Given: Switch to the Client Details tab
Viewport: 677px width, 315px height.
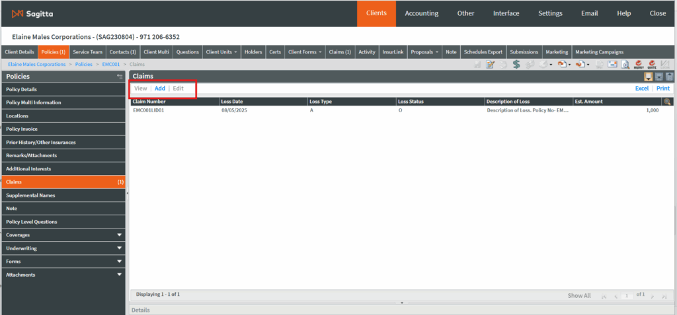Looking at the screenshot, I should pos(19,52).
